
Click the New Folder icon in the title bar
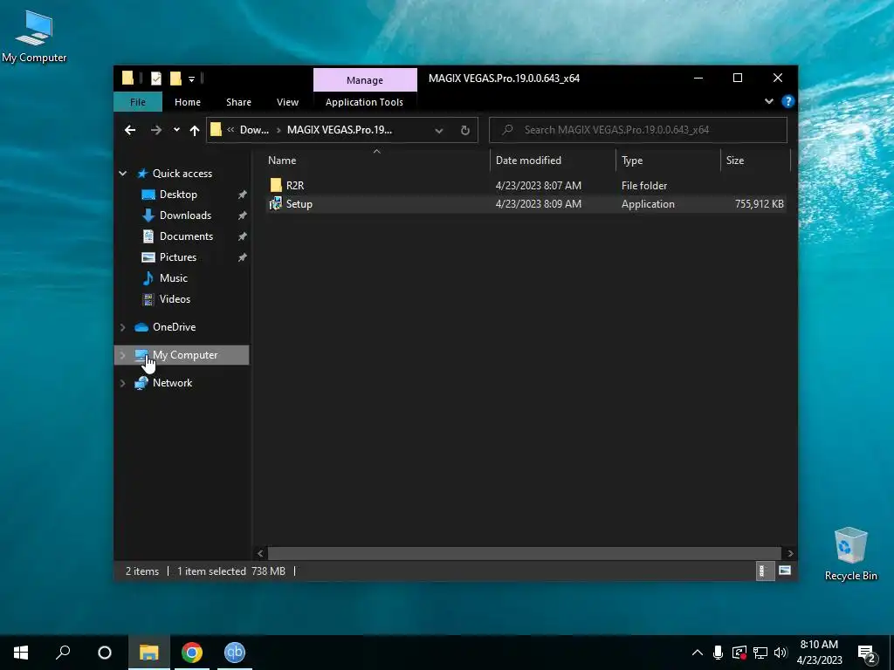point(175,79)
